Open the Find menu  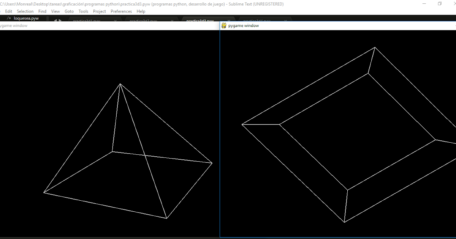click(42, 11)
